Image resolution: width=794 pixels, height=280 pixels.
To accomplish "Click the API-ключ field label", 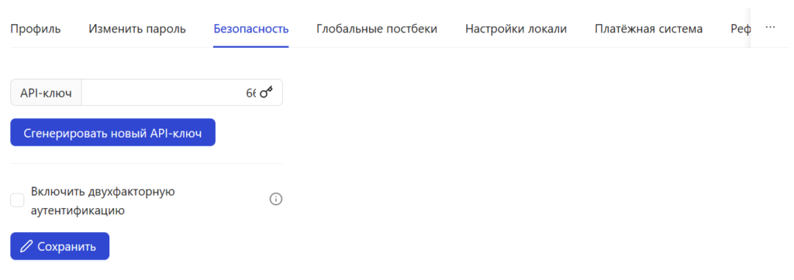I will (x=46, y=93).
